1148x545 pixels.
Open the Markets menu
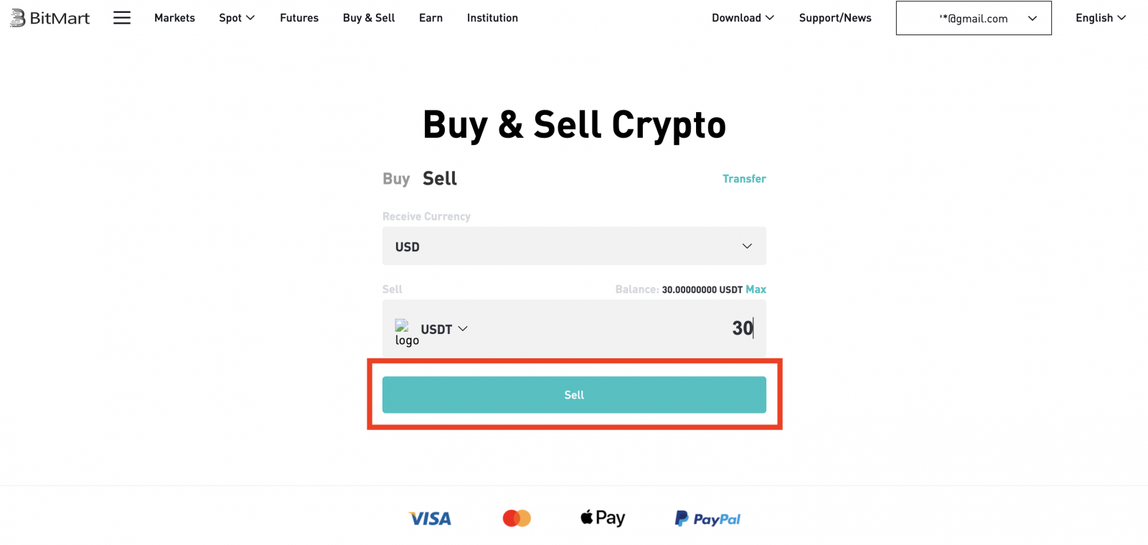[x=174, y=18]
